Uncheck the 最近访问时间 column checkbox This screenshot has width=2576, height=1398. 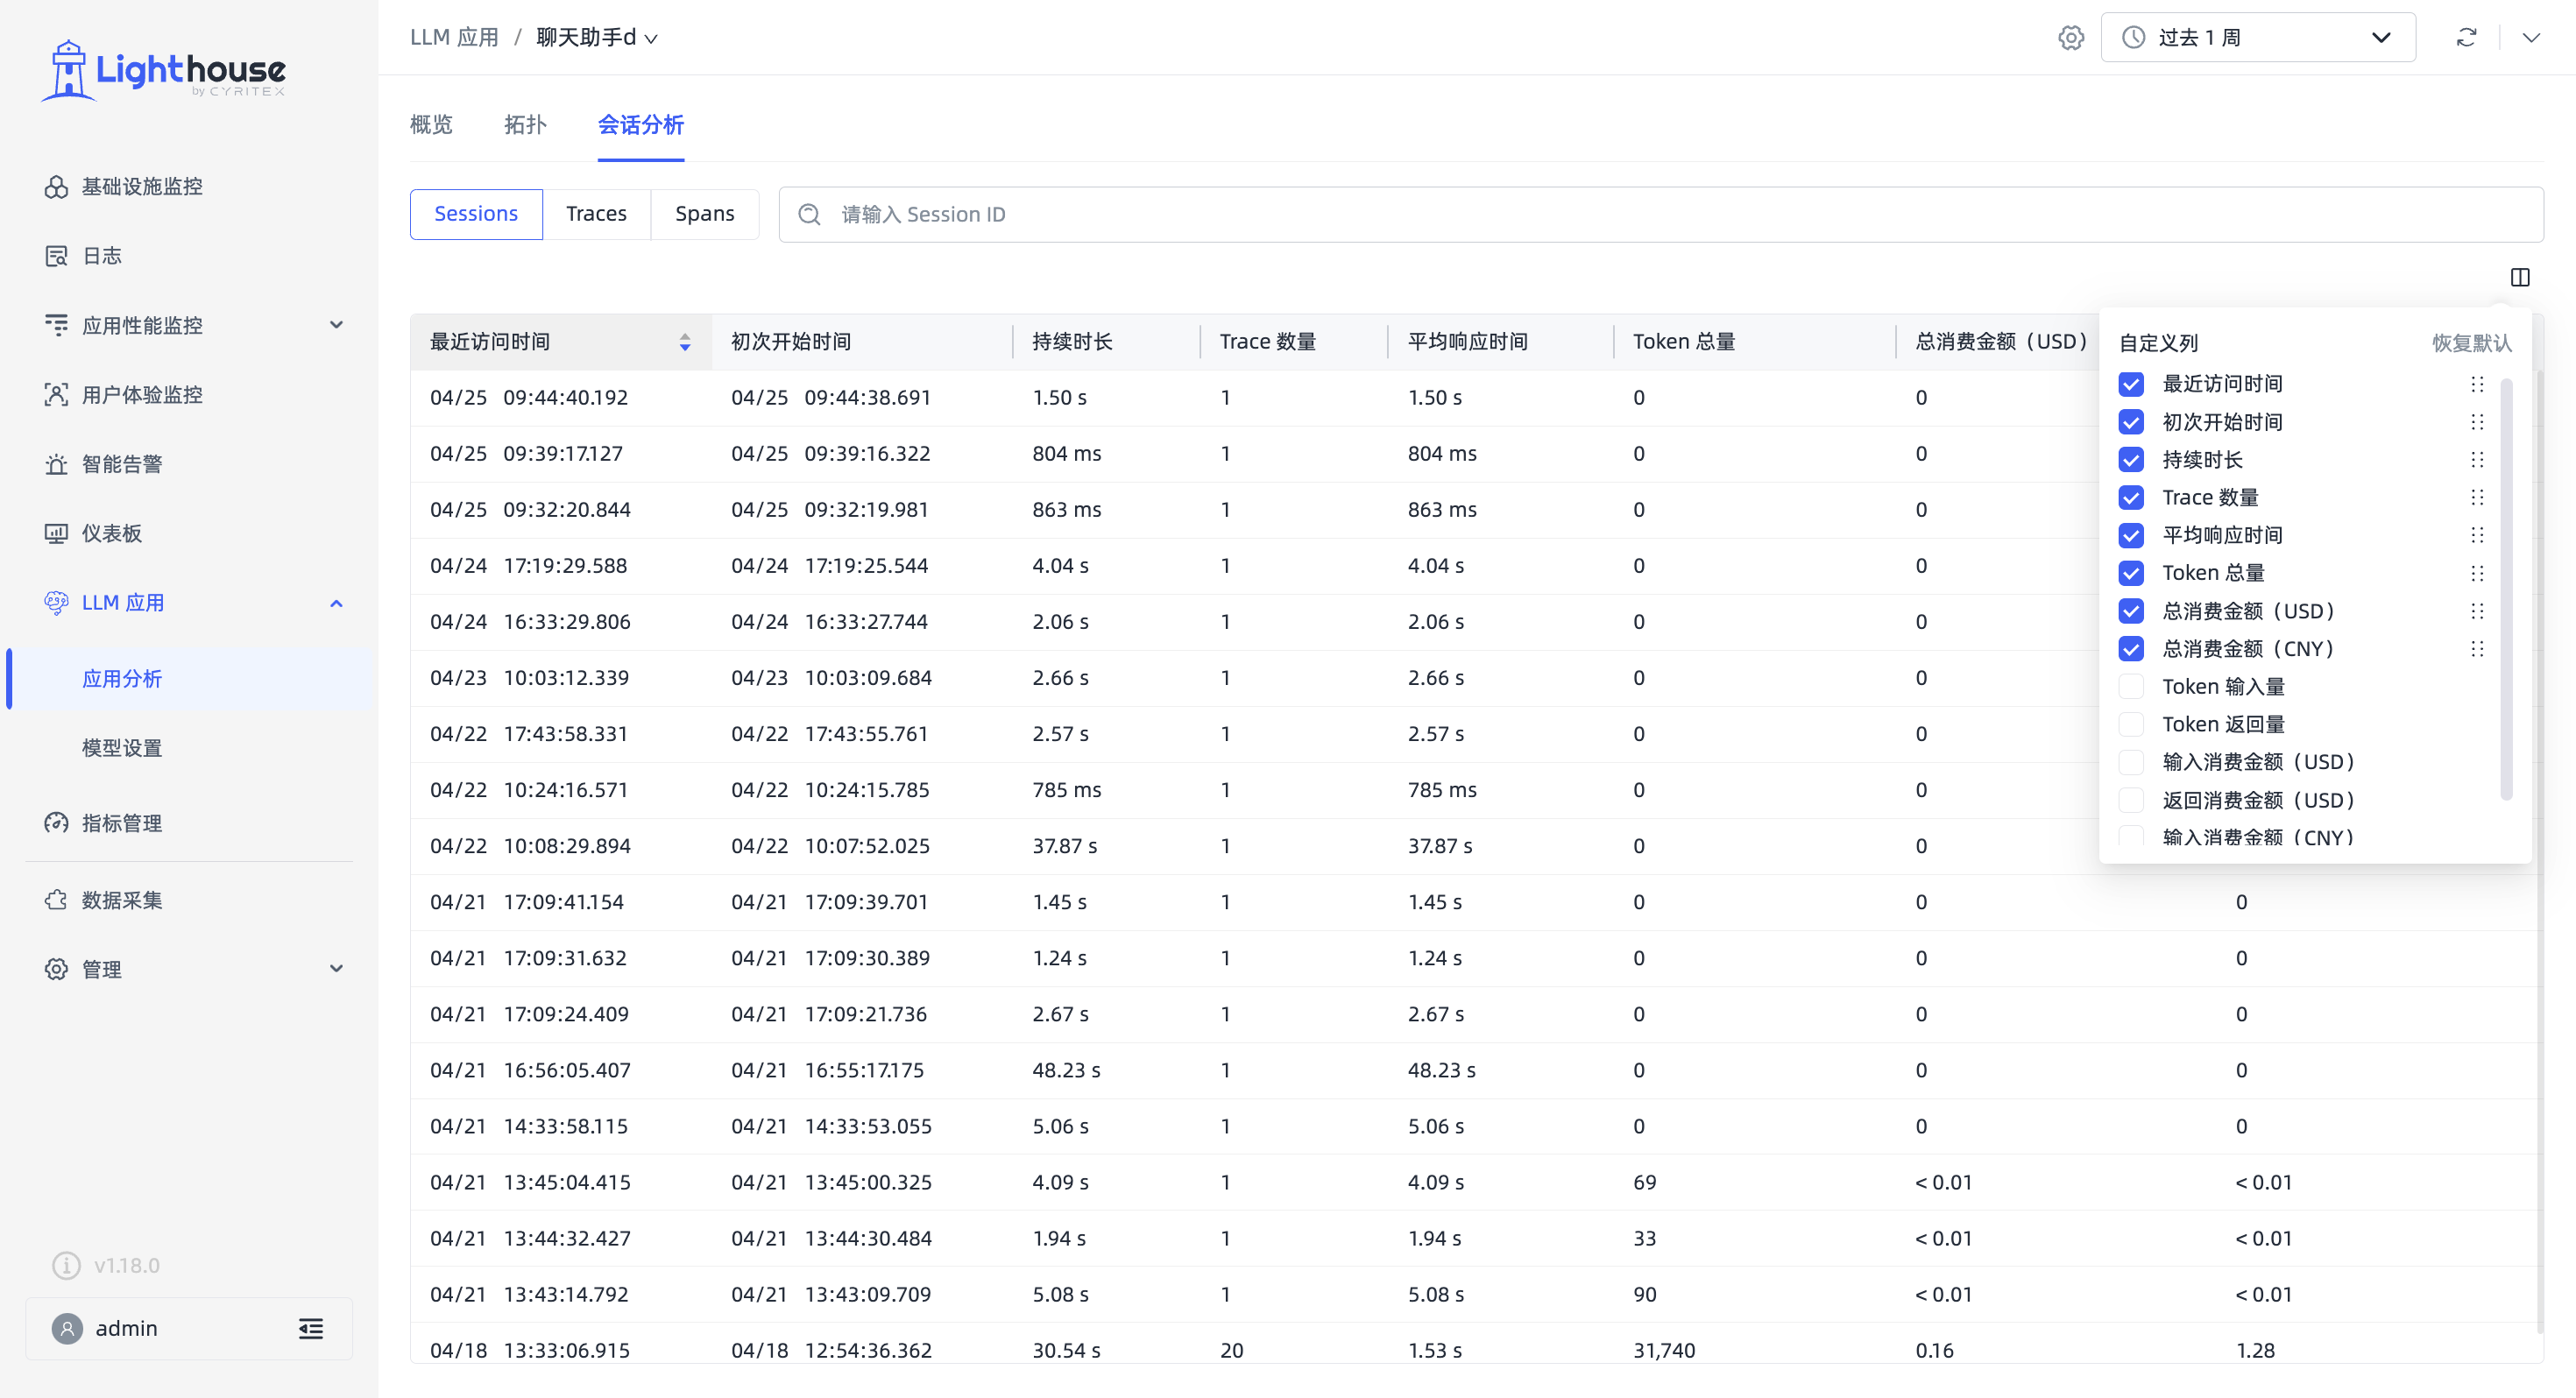point(2131,384)
